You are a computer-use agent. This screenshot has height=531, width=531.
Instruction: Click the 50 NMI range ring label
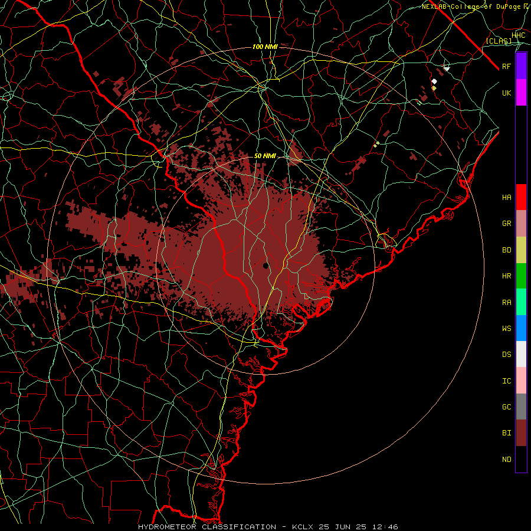(x=265, y=156)
